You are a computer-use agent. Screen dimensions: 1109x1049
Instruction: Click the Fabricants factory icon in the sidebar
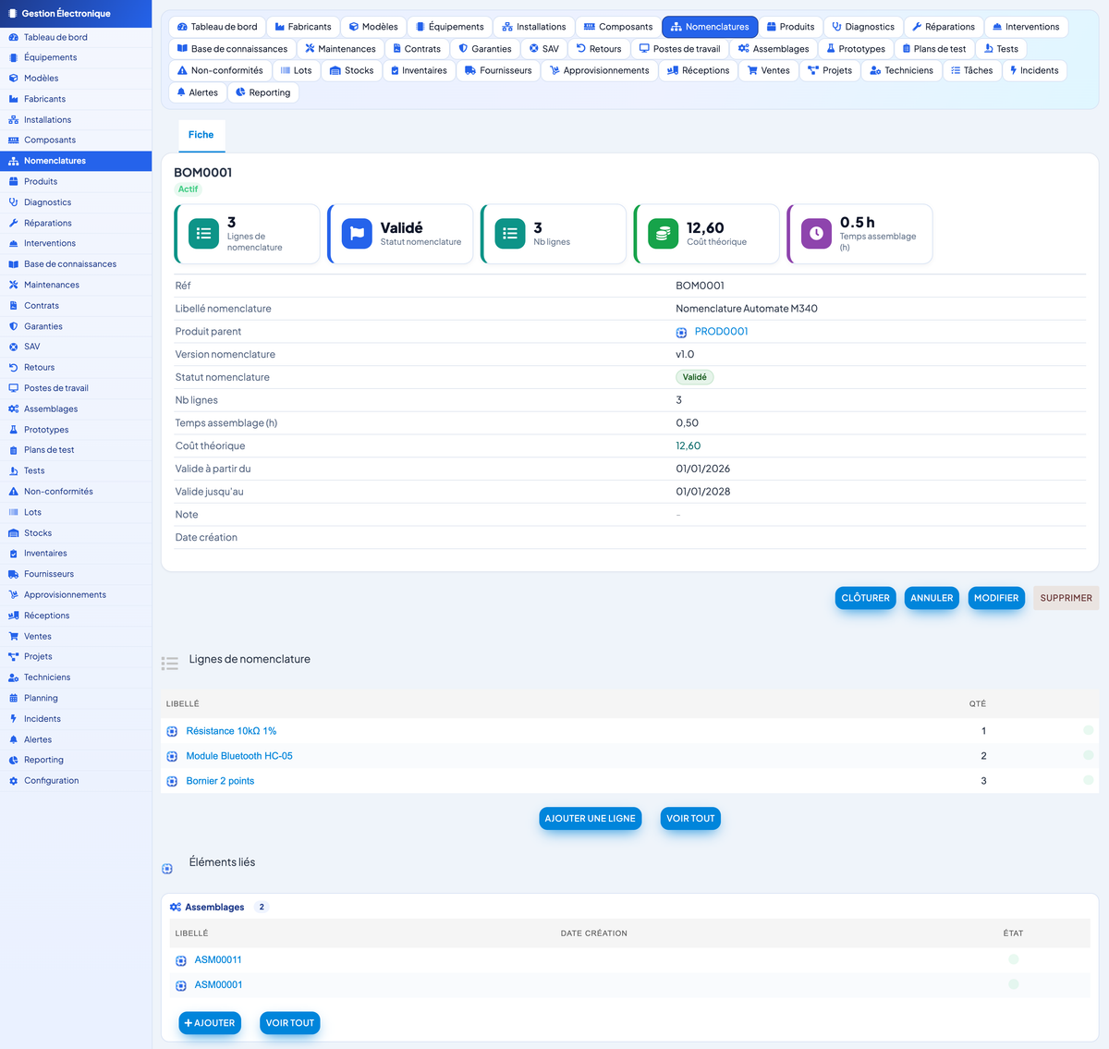click(x=13, y=99)
